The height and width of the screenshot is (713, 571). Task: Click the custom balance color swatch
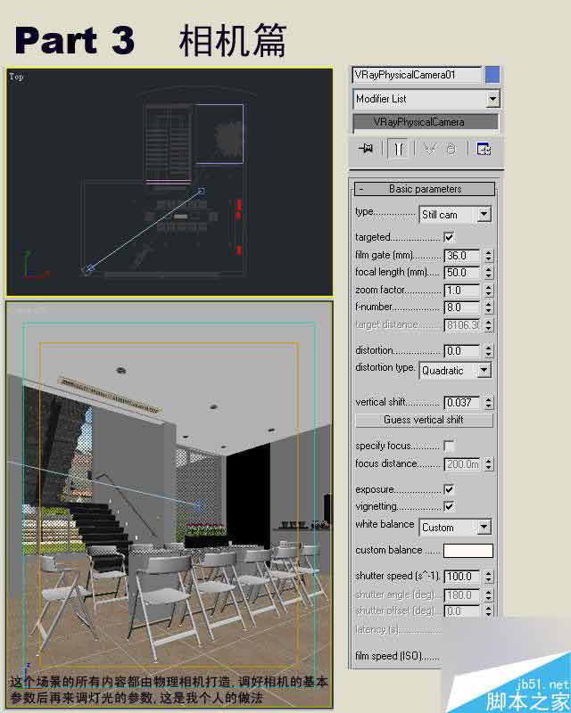tap(468, 550)
